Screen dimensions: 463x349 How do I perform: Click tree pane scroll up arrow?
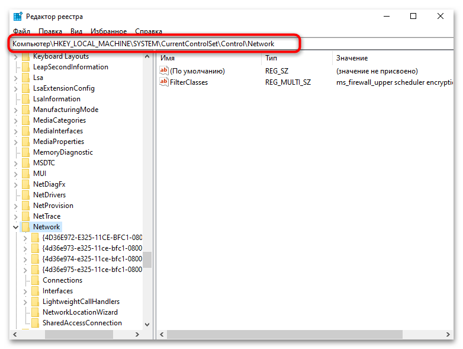click(x=147, y=56)
